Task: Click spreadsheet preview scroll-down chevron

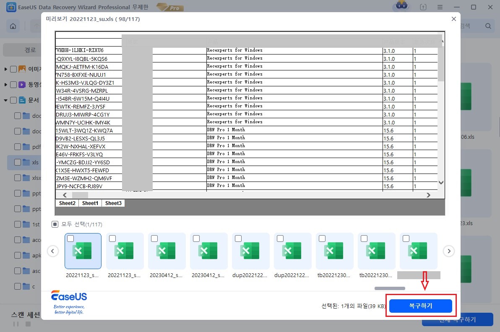Action: (x=441, y=183)
